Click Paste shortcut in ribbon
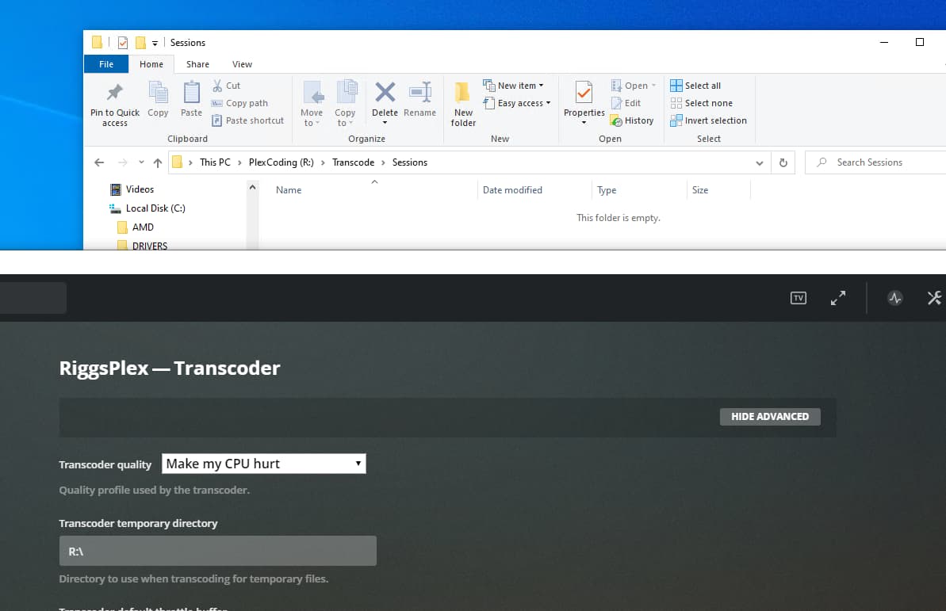Screen dimensions: 946x611 (247, 120)
